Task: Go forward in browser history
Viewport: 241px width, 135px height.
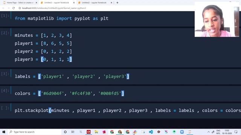Action: 8,8
